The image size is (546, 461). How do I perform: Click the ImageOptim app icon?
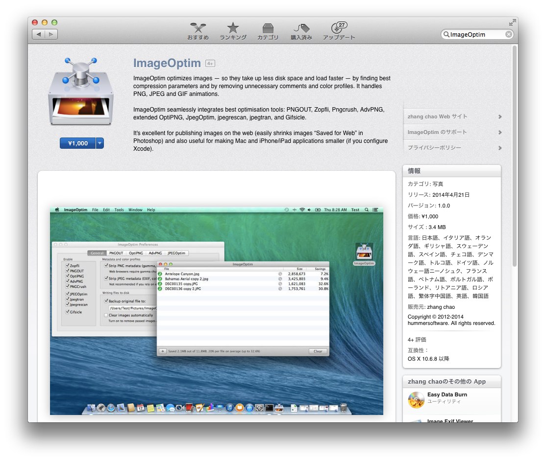[x=81, y=92]
